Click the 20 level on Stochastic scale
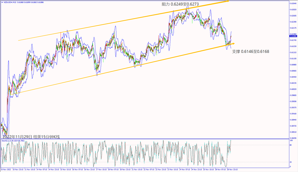Screen dimensions: 298x172 click(291, 162)
